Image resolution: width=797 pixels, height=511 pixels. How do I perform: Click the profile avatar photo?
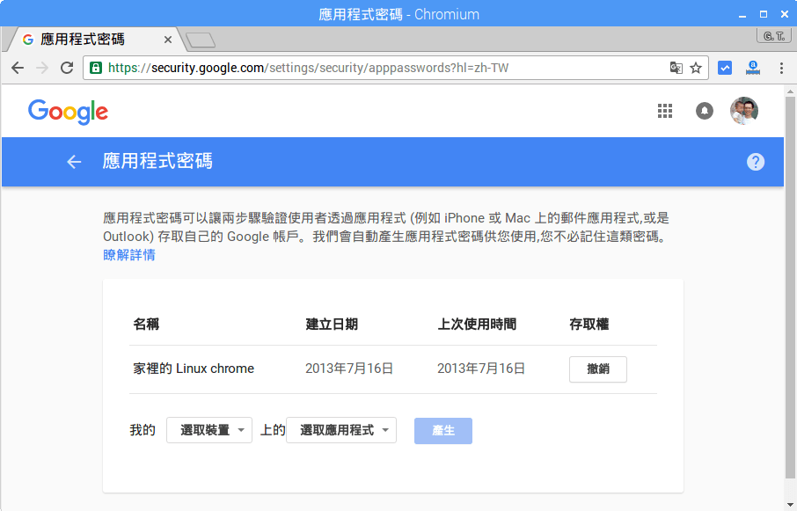(x=744, y=111)
